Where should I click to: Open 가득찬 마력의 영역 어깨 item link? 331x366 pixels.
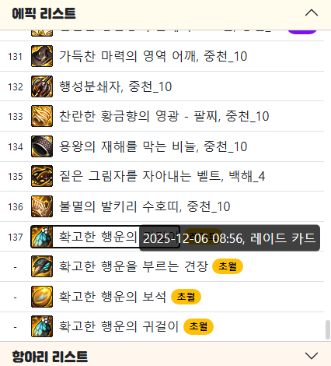(x=153, y=56)
